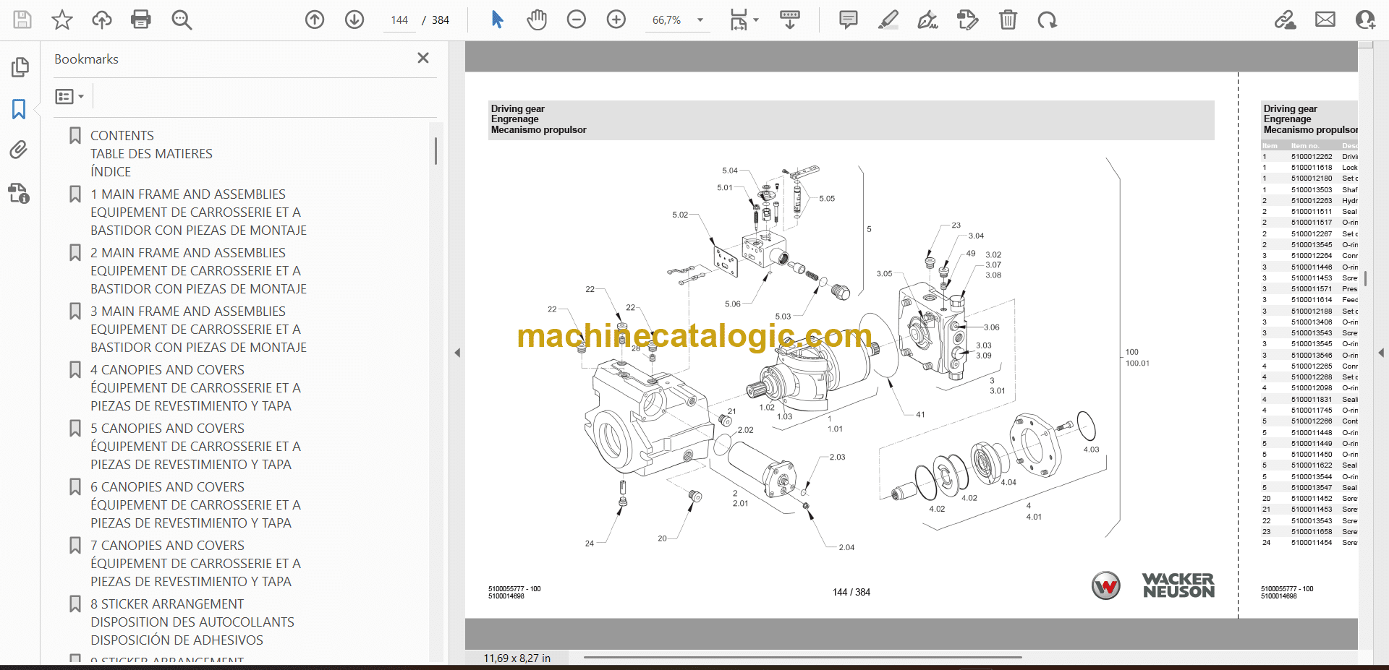The width and height of the screenshot is (1389, 670).
Task: Collapse the left navigation pane arrow
Action: point(457,353)
